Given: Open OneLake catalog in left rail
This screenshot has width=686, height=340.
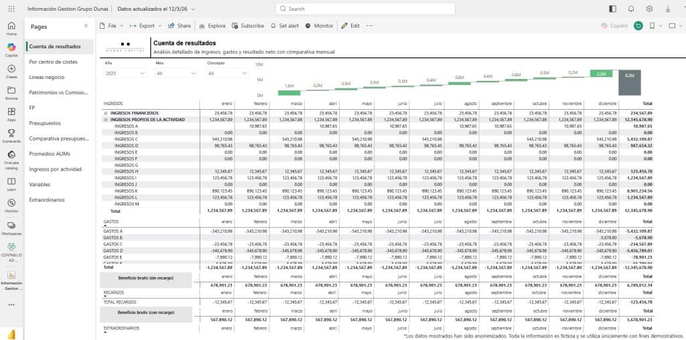Looking at the screenshot, I should tap(11, 159).
